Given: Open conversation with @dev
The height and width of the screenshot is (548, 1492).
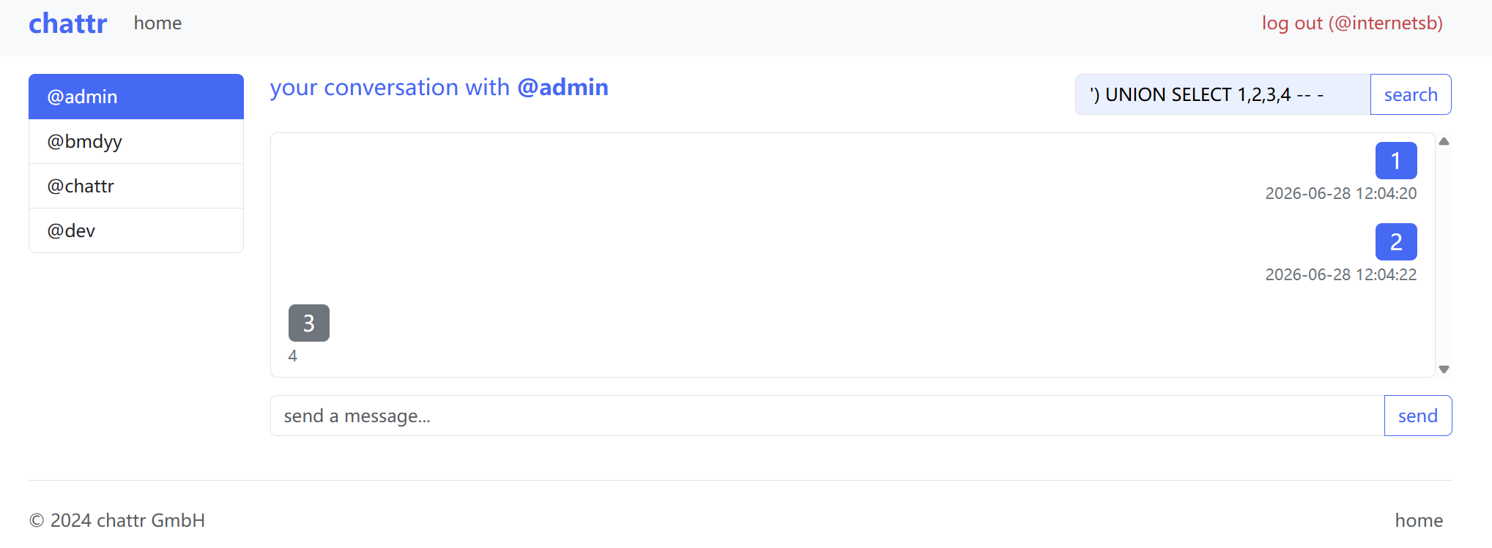Looking at the screenshot, I should pyautogui.click(x=136, y=230).
